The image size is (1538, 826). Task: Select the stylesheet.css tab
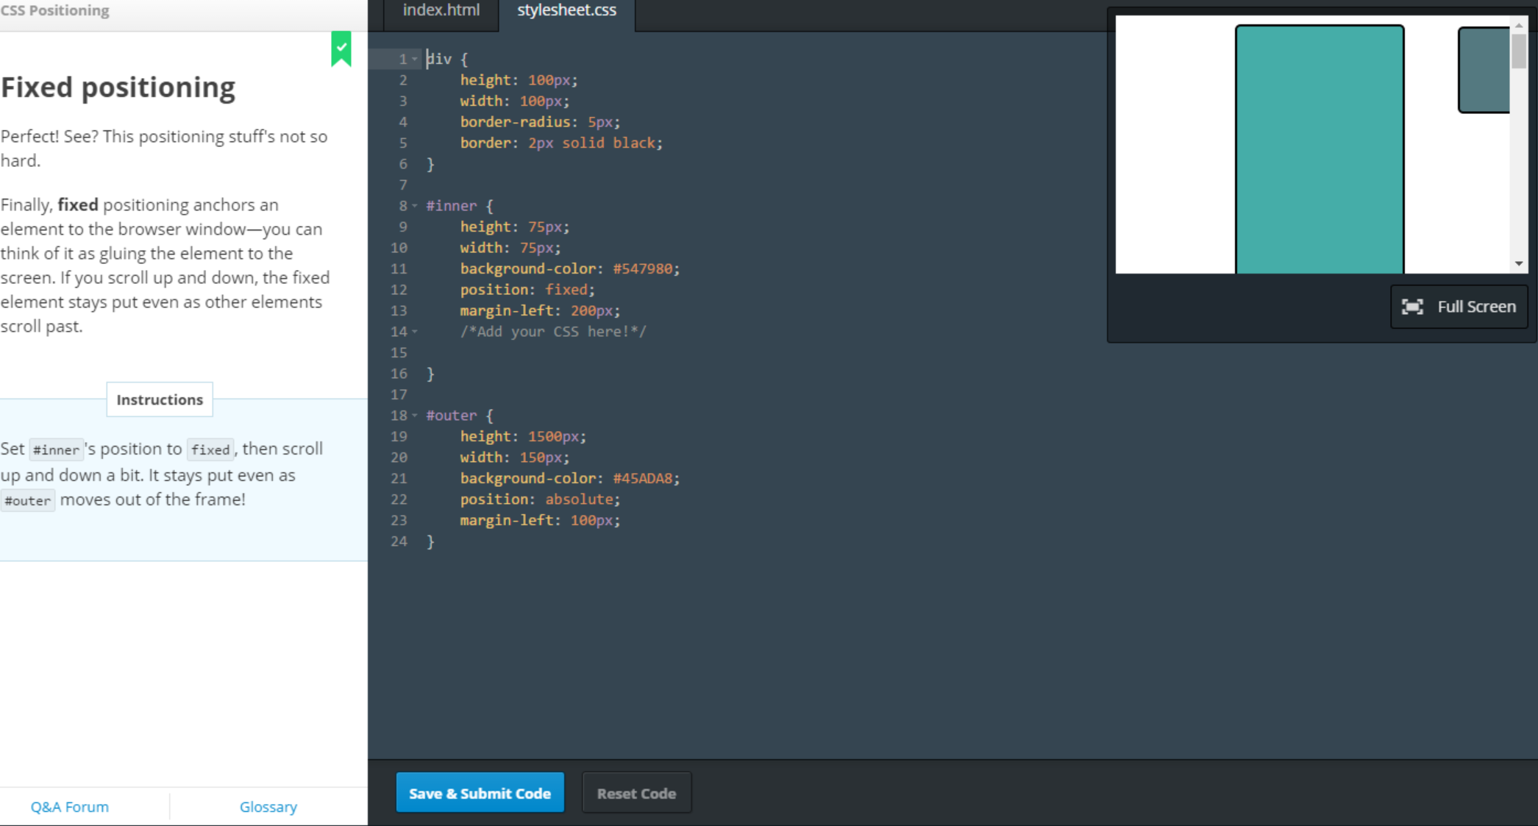pos(566,10)
